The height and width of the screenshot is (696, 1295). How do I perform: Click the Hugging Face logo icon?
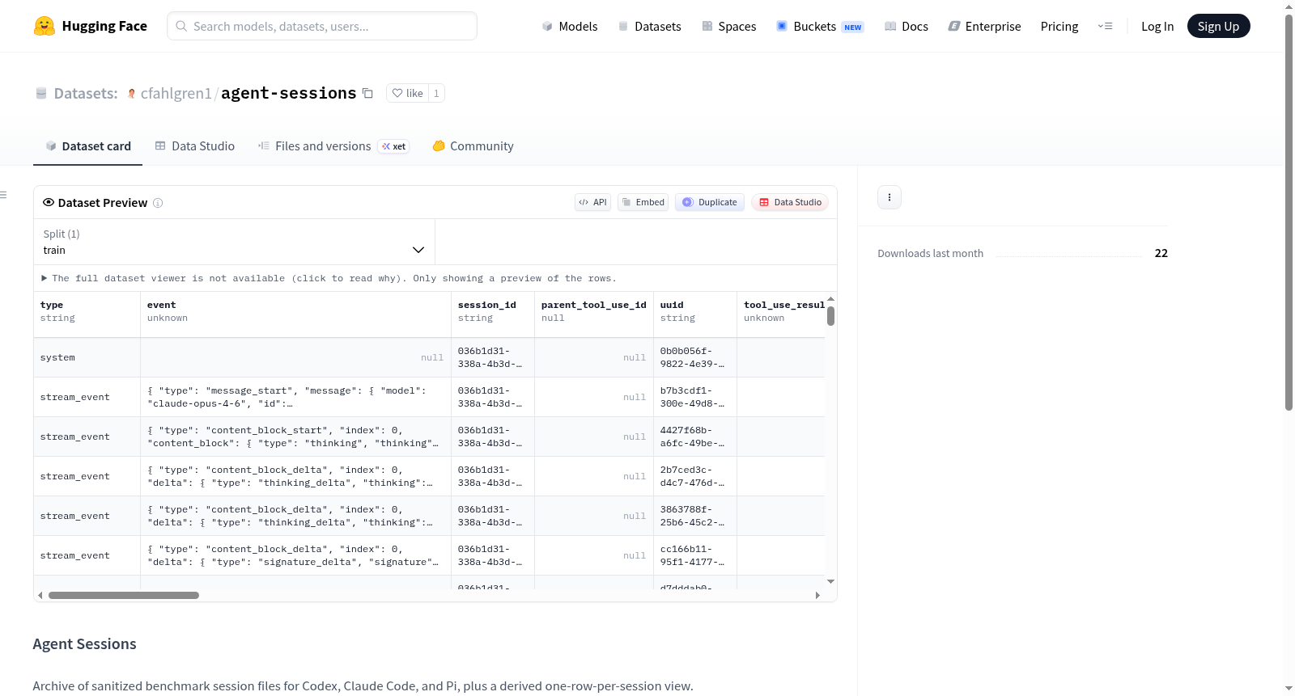coord(45,26)
